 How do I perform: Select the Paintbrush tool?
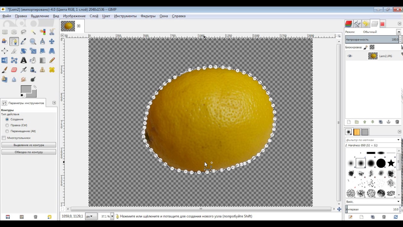(x=5, y=70)
